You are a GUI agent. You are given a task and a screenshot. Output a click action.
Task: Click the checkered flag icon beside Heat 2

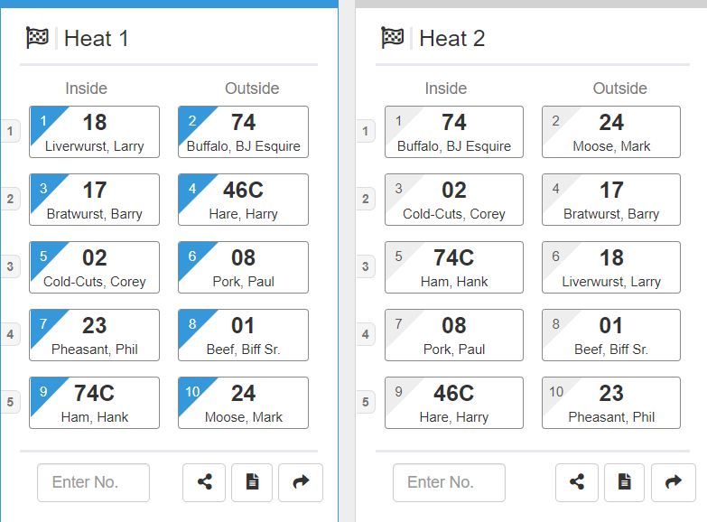392,38
